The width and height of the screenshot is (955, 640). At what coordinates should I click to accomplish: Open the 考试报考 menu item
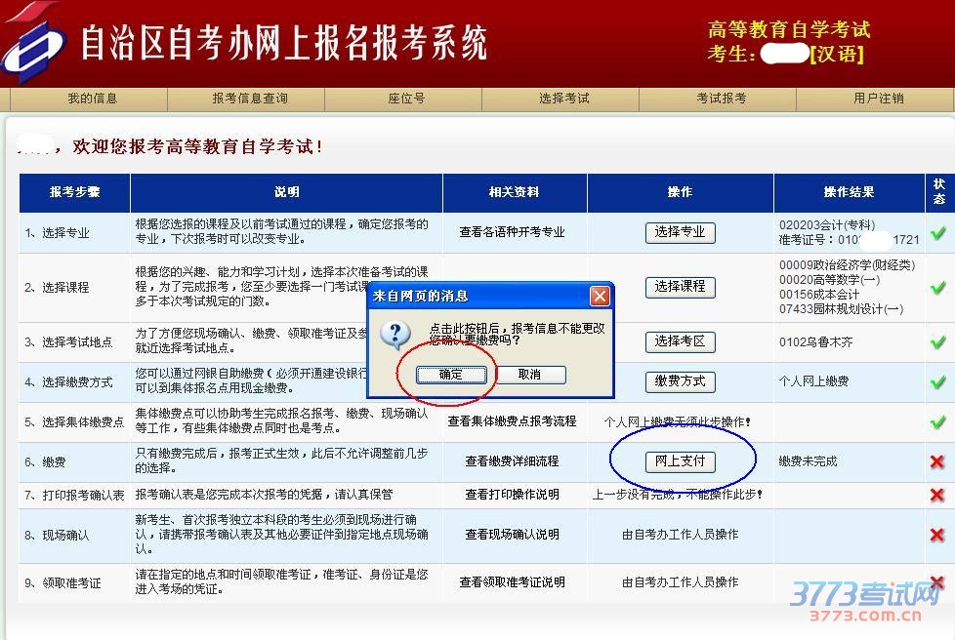coord(721,99)
